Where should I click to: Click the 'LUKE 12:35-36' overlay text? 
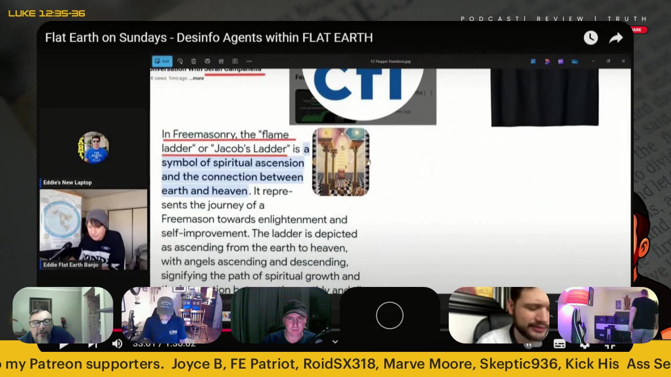[47, 13]
